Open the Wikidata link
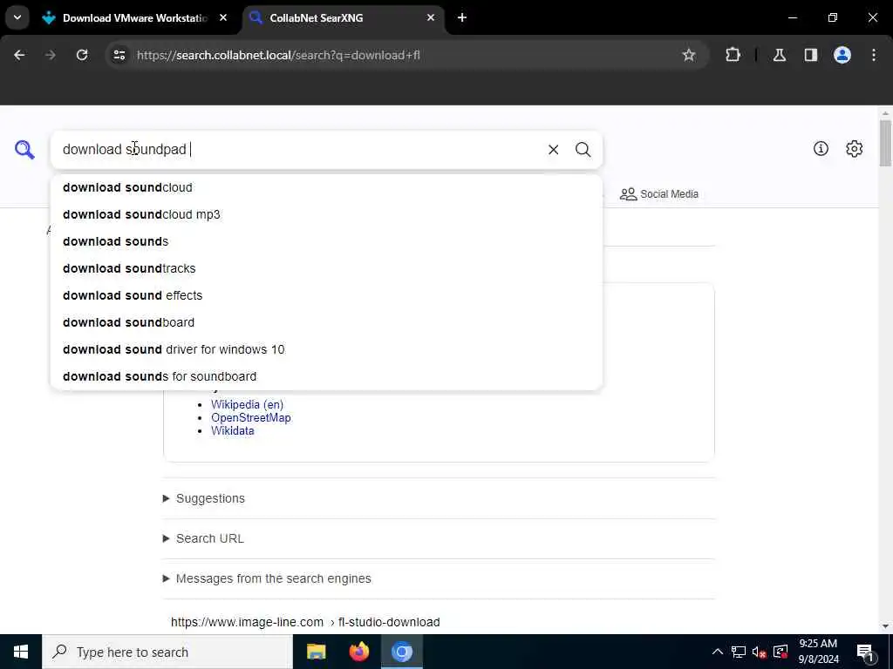893x669 pixels. click(x=232, y=430)
